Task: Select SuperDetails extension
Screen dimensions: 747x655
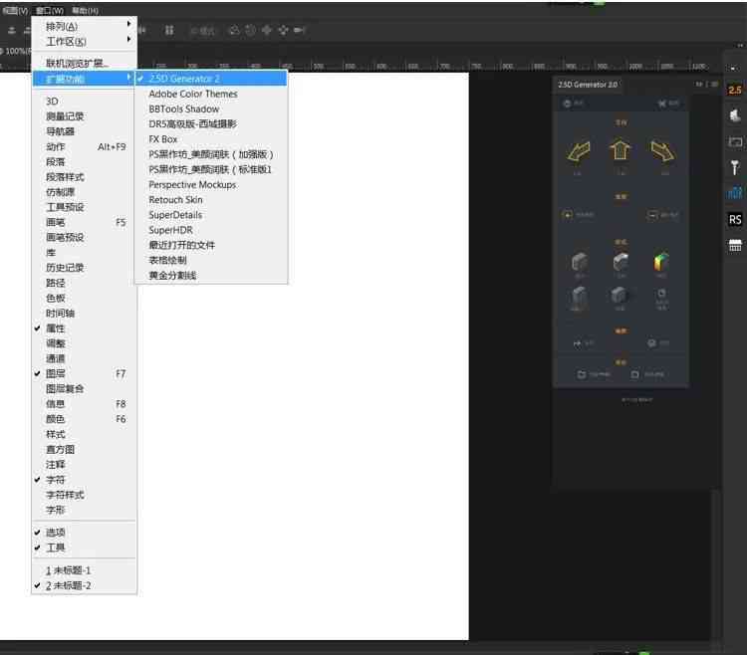Action: click(x=211, y=215)
